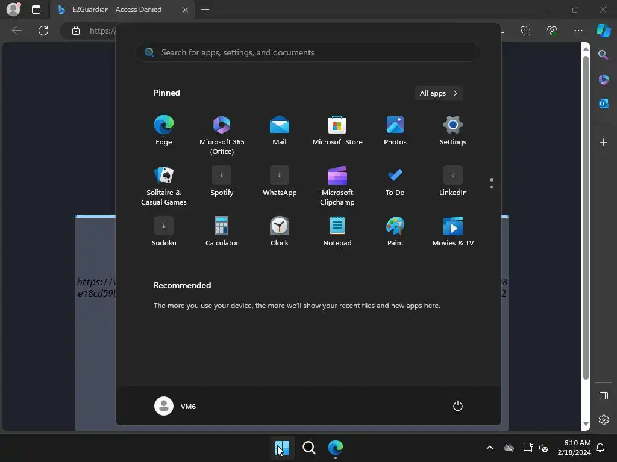Open Edge tab actions menu
This screenshot has width=617, height=462.
coord(36,10)
